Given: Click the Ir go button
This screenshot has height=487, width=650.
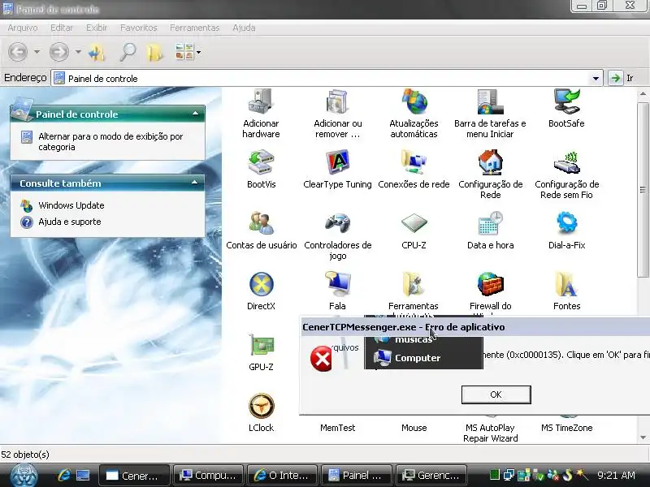Looking at the screenshot, I should pyautogui.click(x=622, y=78).
